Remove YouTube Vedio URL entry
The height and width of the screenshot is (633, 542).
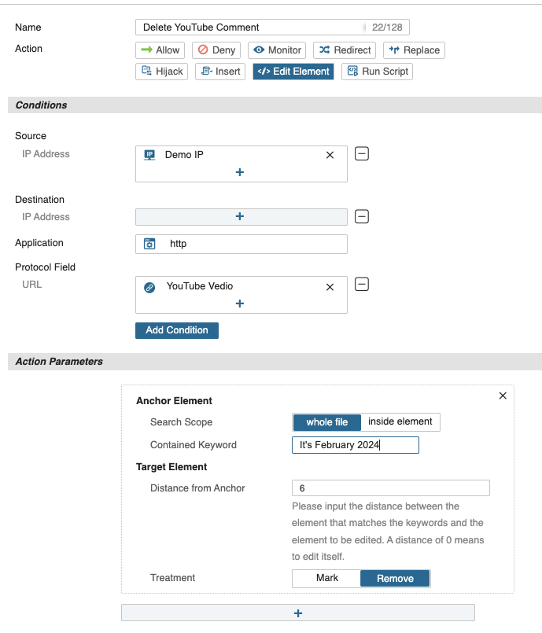[330, 287]
